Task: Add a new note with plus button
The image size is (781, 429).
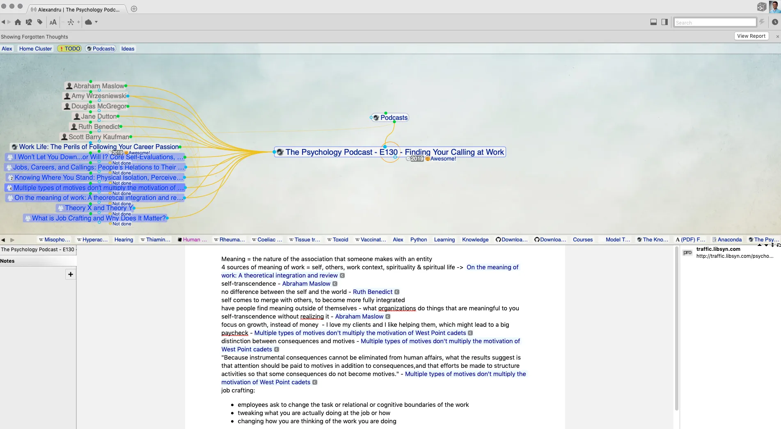Action: (x=71, y=274)
